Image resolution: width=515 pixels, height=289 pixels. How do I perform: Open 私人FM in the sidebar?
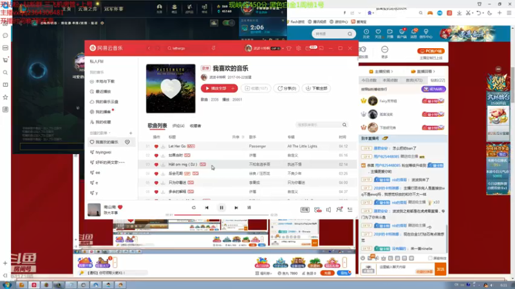(97, 62)
